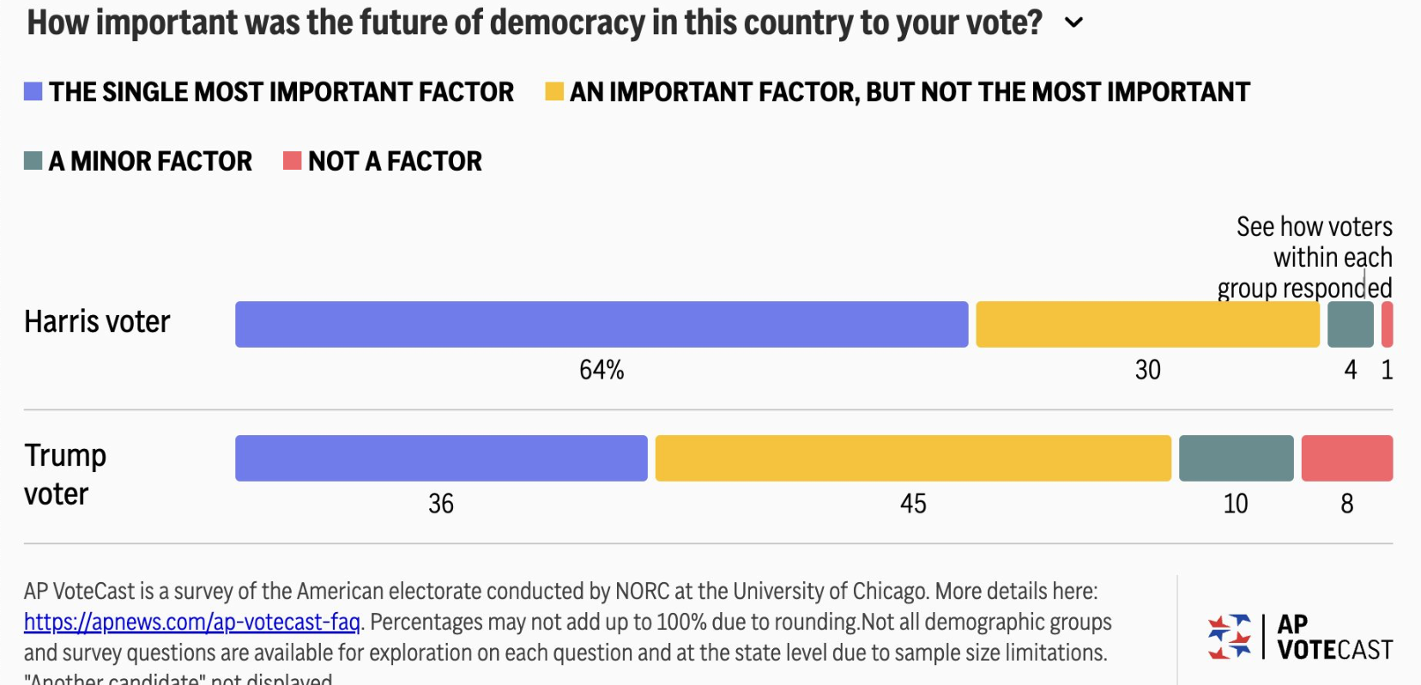Click 'A MINOR FACTOR' legend label

click(x=150, y=161)
